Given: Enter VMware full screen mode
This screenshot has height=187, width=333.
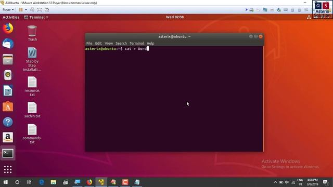Looking at the screenshot, I should [40, 10].
